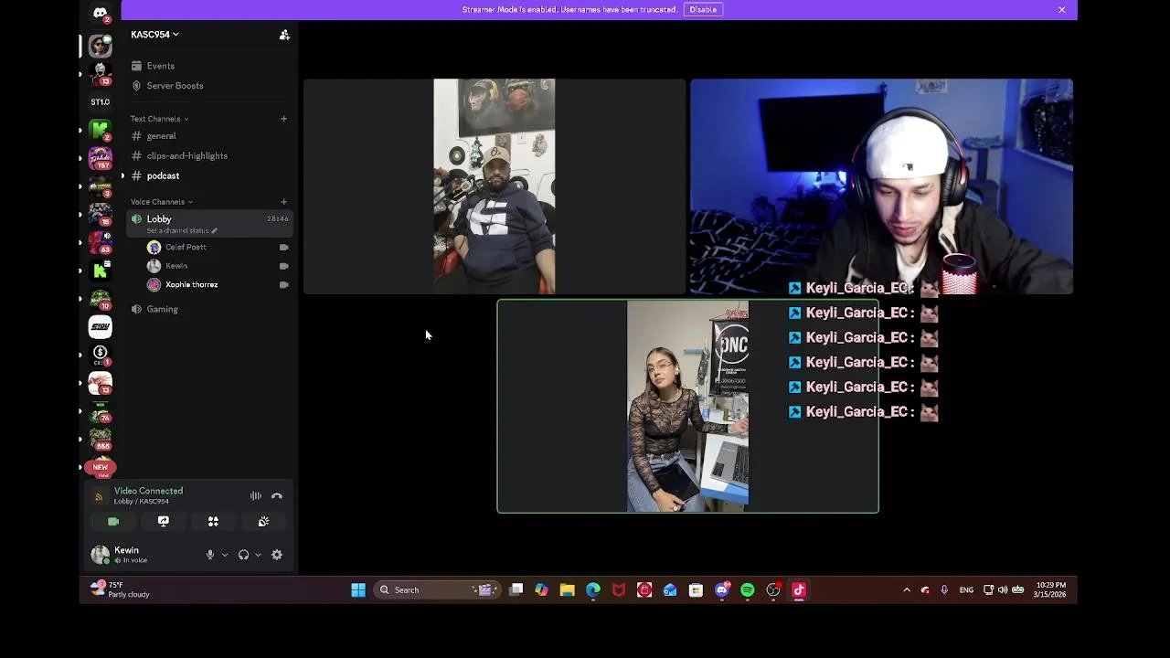Disable Streamer Mode from the banner
The width and height of the screenshot is (1170, 658).
point(703,9)
